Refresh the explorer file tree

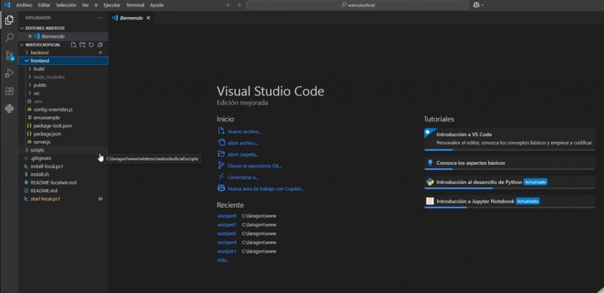pyautogui.click(x=91, y=45)
